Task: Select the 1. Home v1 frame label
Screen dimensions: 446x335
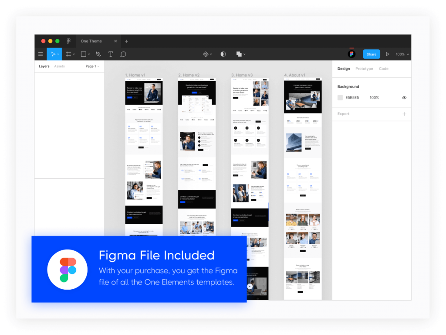Action: [135, 75]
